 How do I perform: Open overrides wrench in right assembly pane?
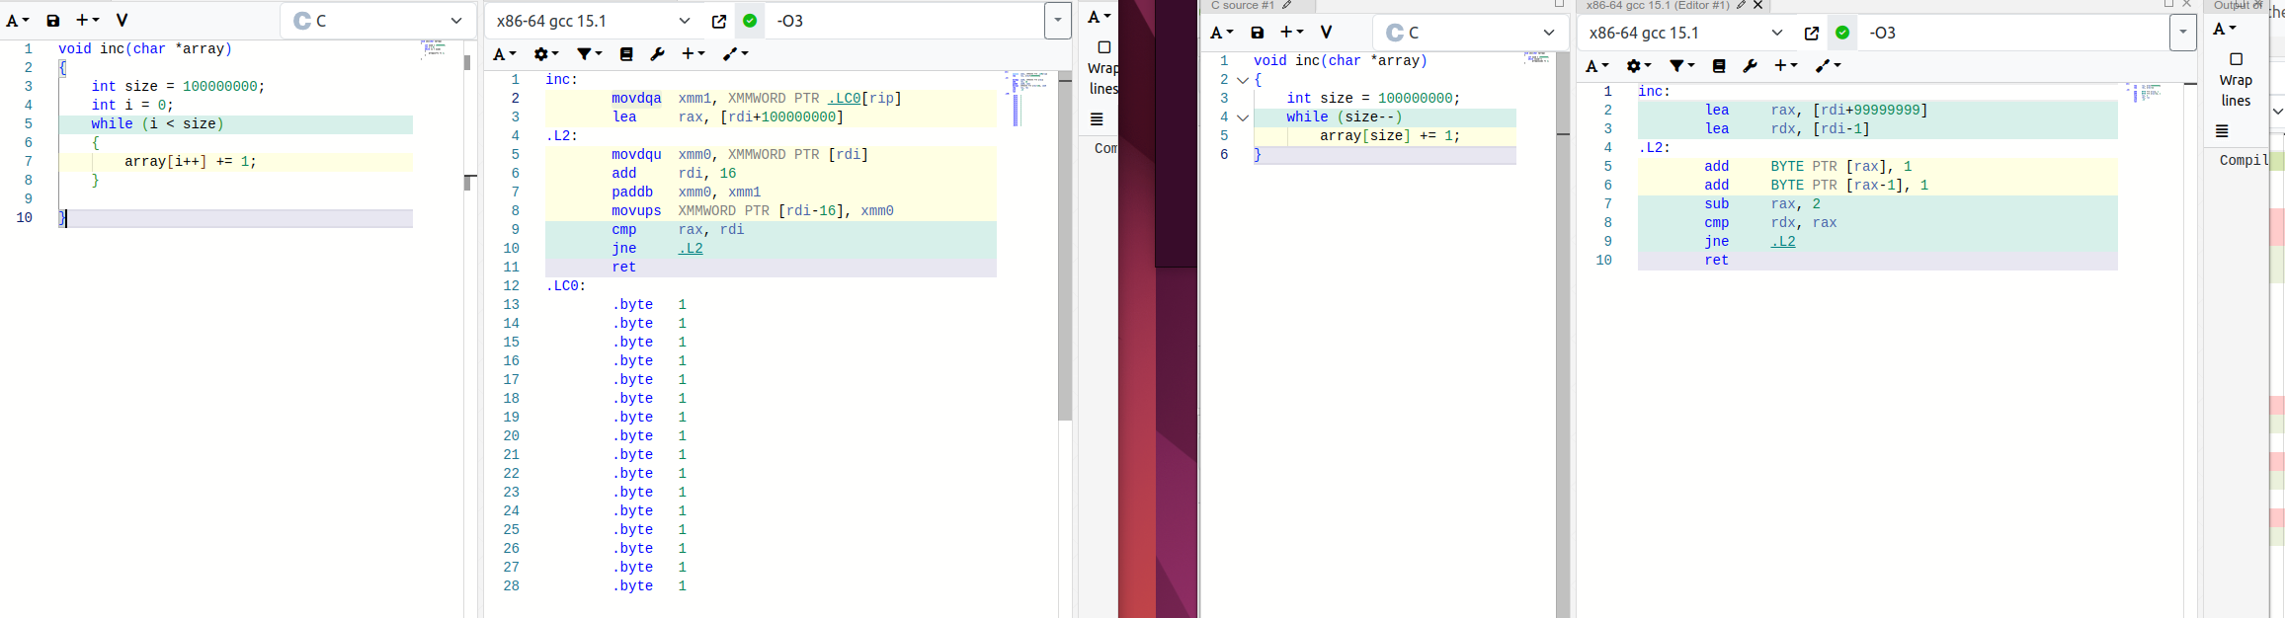(x=1750, y=66)
